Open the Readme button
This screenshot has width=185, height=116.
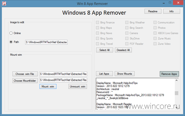(153, 11)
